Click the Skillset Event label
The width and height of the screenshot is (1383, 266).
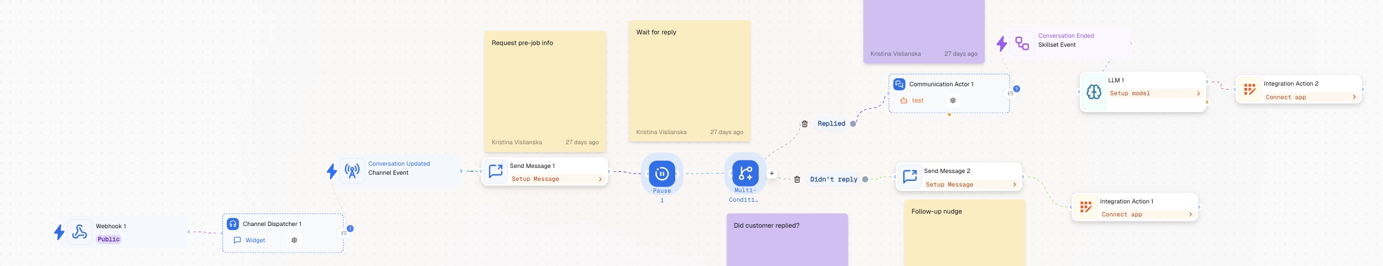(1057, 45)
